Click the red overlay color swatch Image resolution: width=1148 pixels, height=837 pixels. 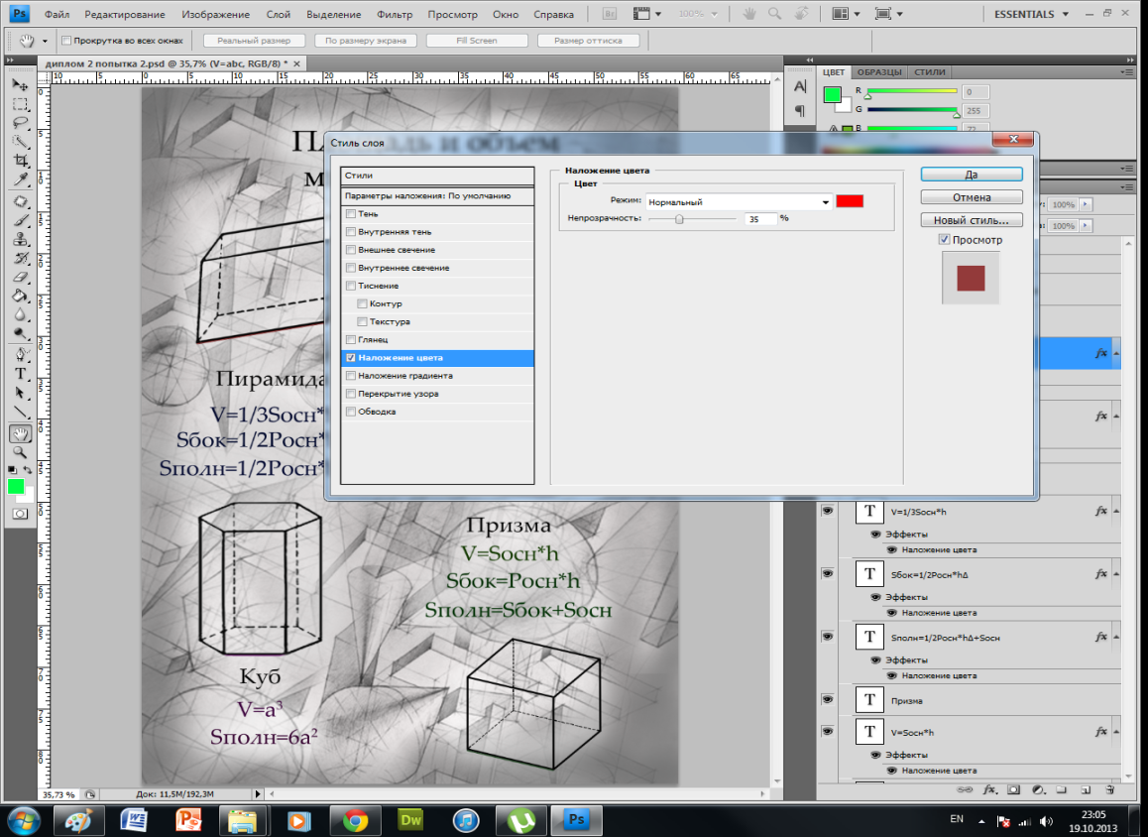point(850,201)
